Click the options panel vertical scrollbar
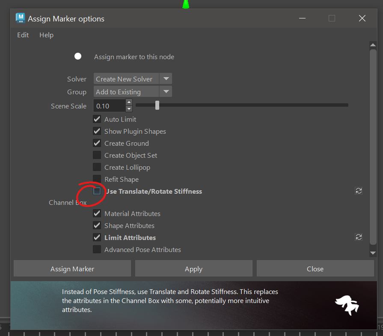Viewport: 383px width, 336px height. point(373,146)
